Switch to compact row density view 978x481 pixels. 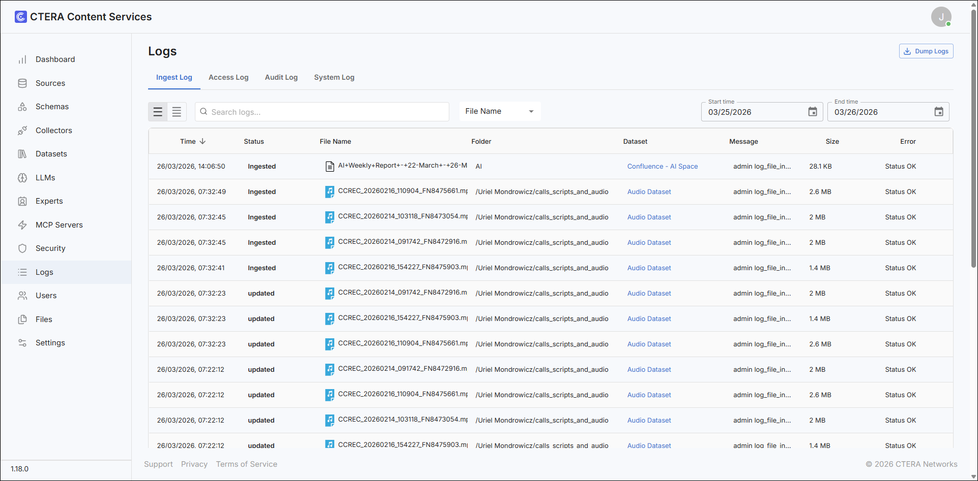click(177, 112)
